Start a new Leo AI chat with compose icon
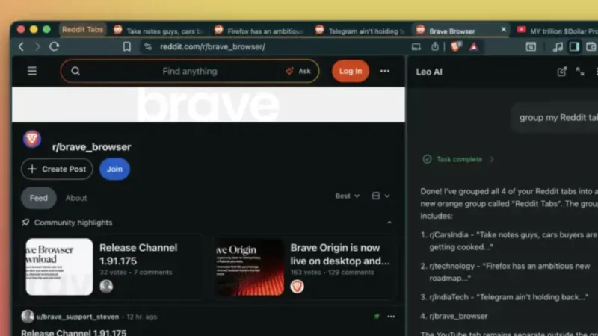This screenshot has height=336, width=598. [x=562, y=72]
